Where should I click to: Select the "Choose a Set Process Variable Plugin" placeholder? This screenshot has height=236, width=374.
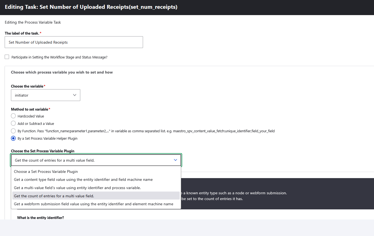[46, 172]
